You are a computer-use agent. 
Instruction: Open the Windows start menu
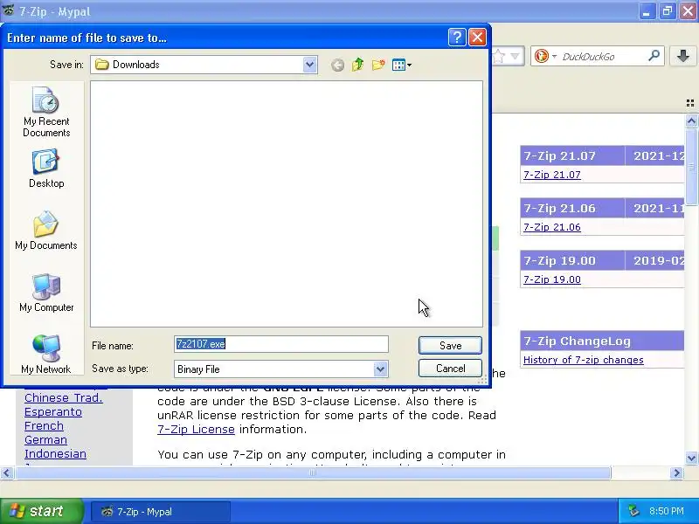(x=41, y=511)
